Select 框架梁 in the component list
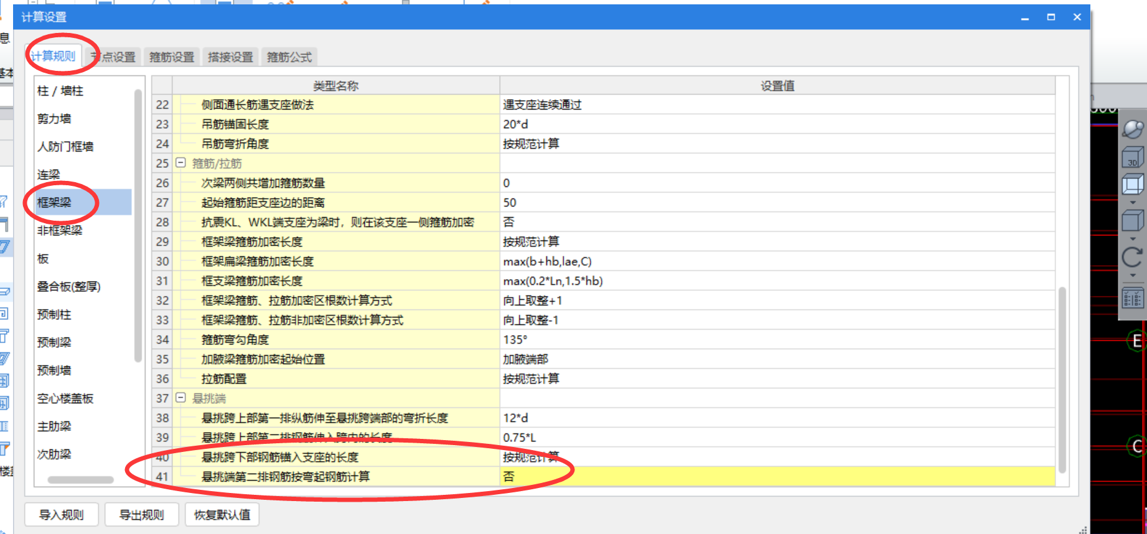The image size is (1147, 534). coord(83,202)
